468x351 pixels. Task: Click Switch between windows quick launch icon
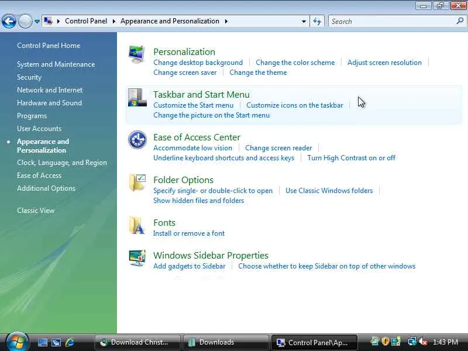(x=56, y=342)
